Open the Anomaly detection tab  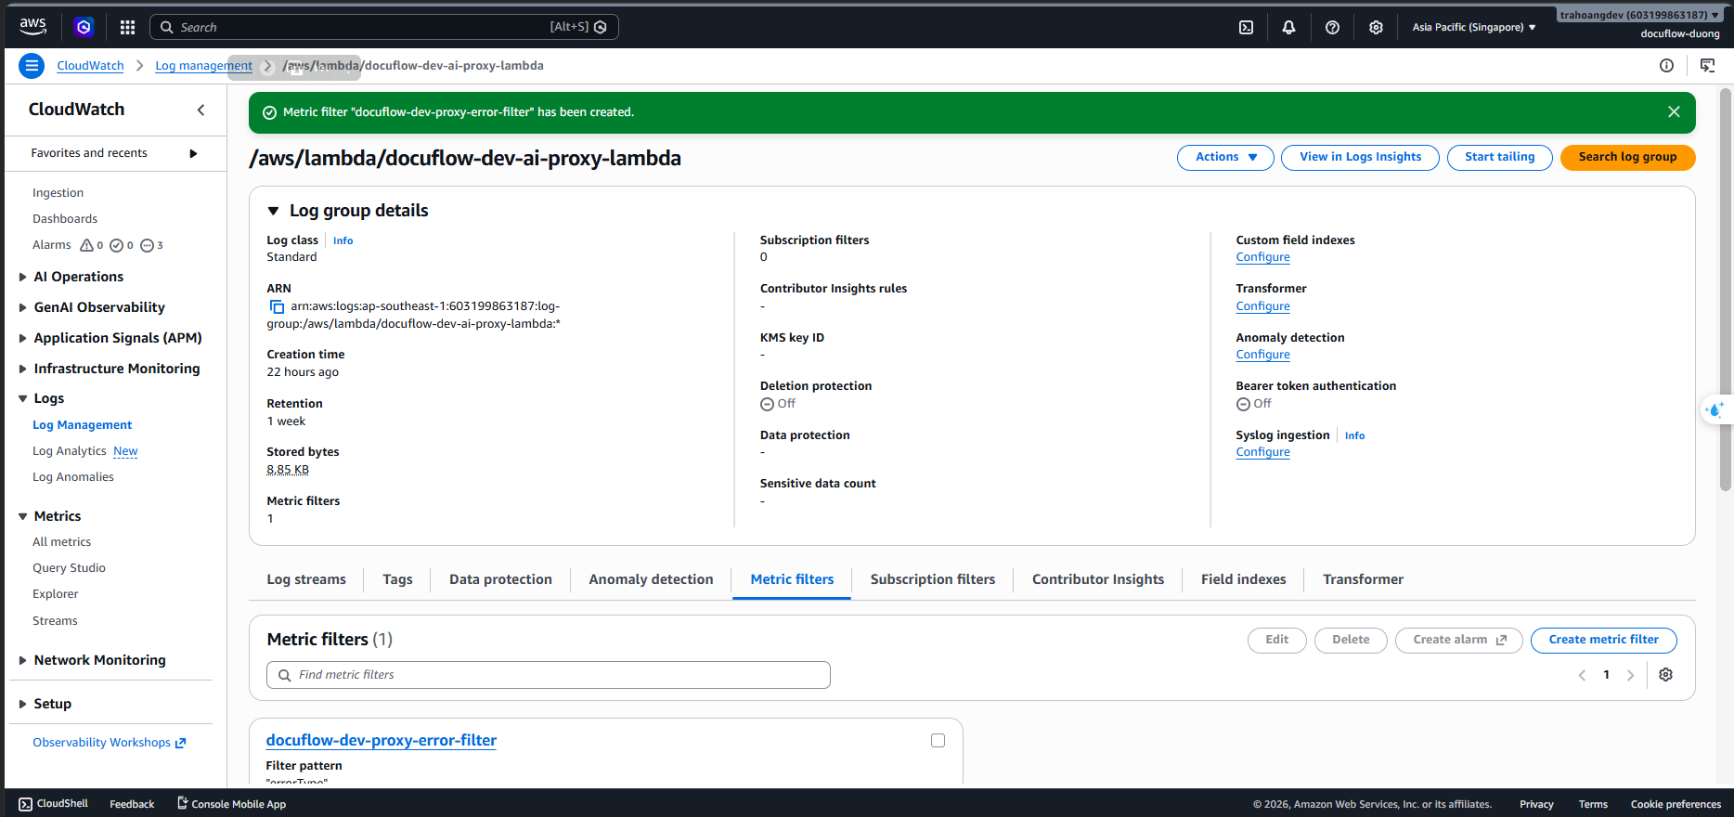[x=651, y=579]
